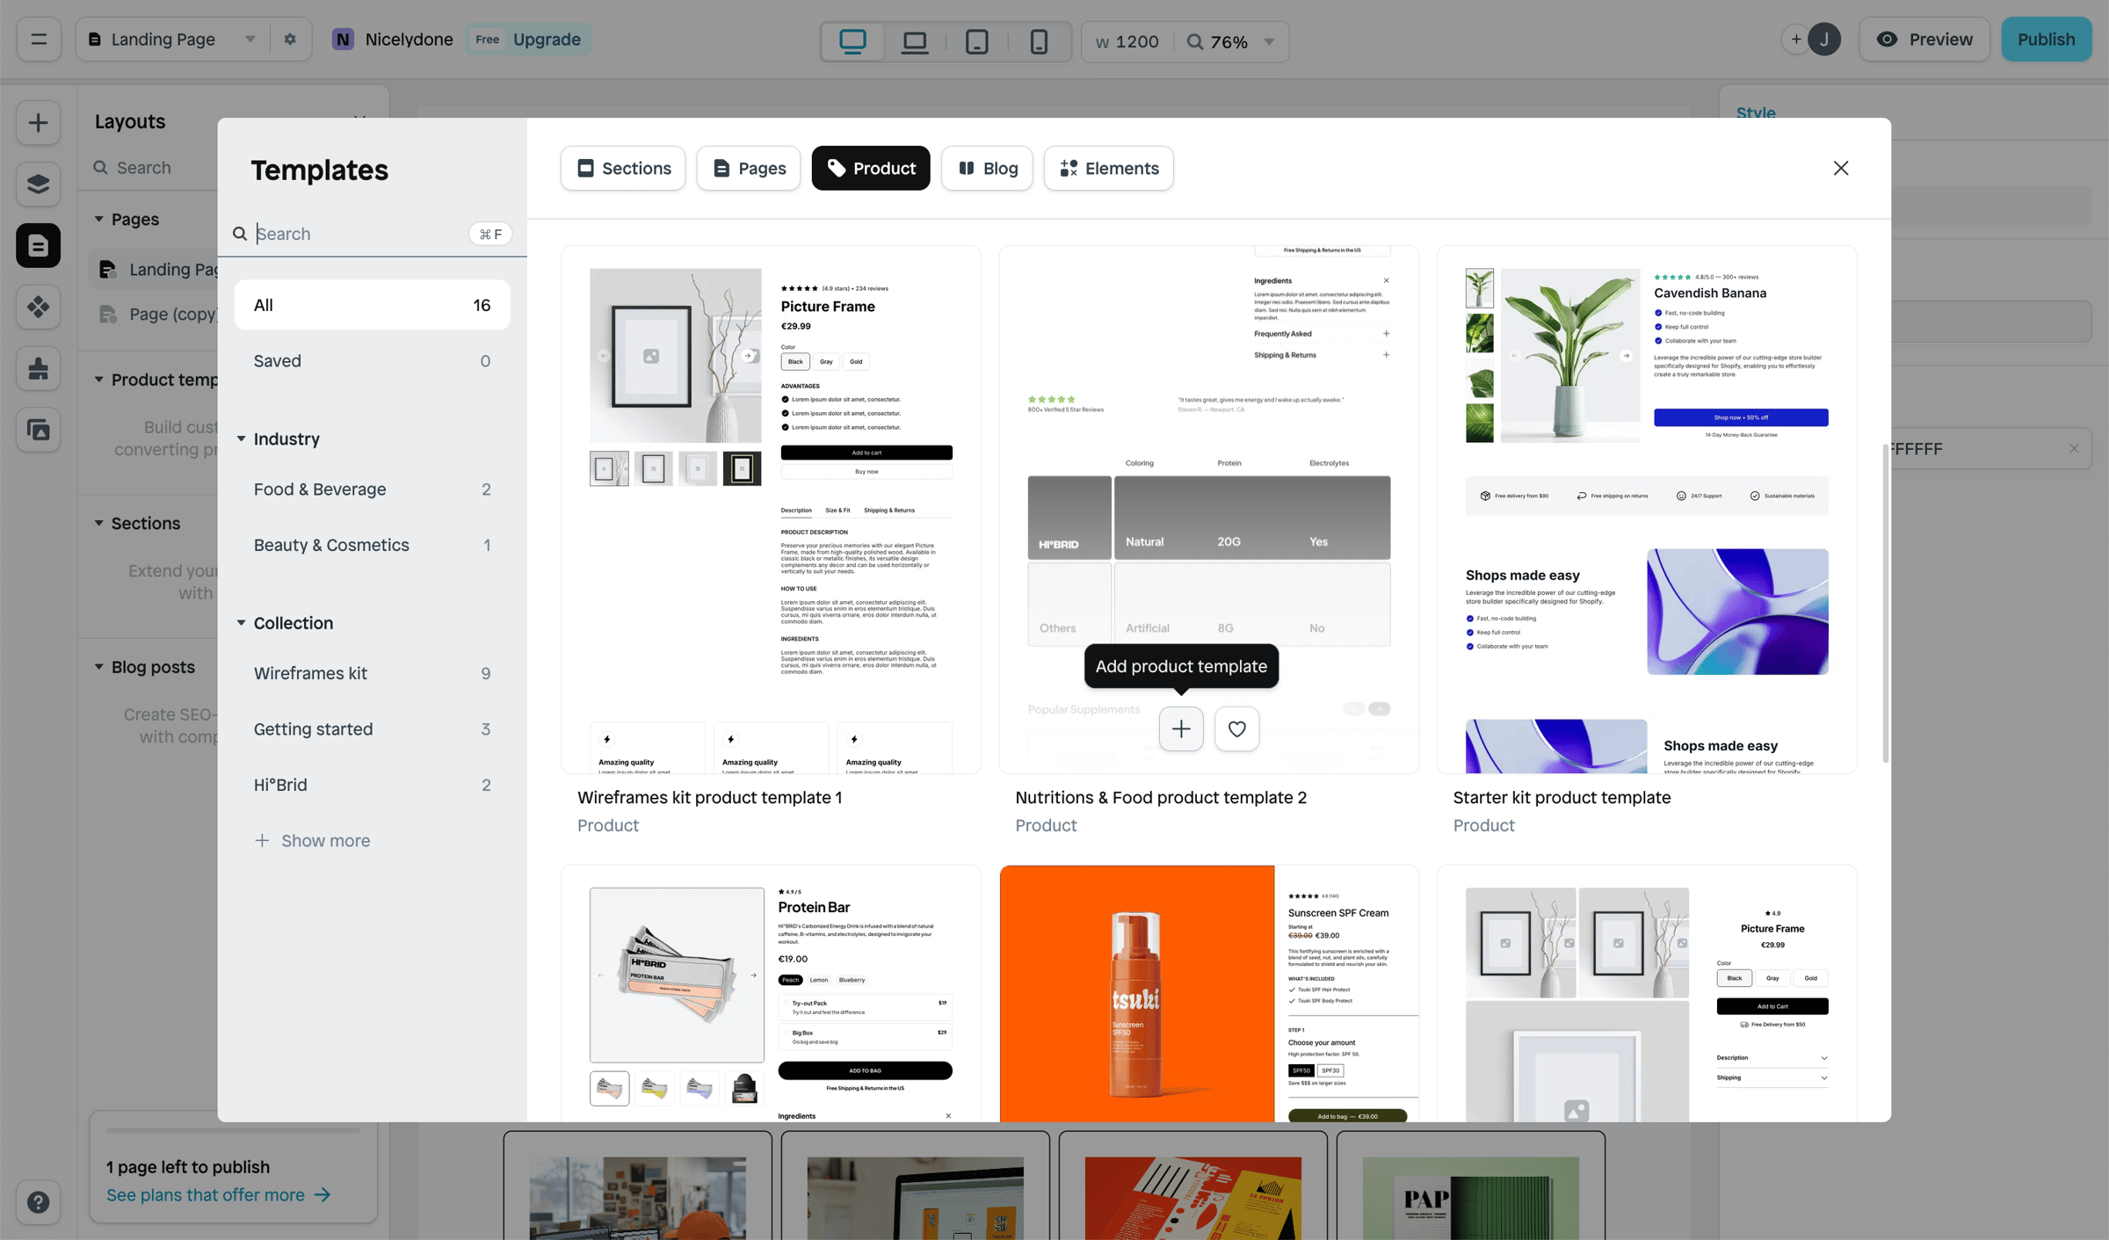2109x1240 pixels.
Task: Open the Apps plugin icon in sidebar
Action: (38, 368)
